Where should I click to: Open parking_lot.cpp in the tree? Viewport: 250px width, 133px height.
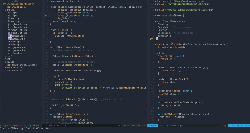click(18, 30)
